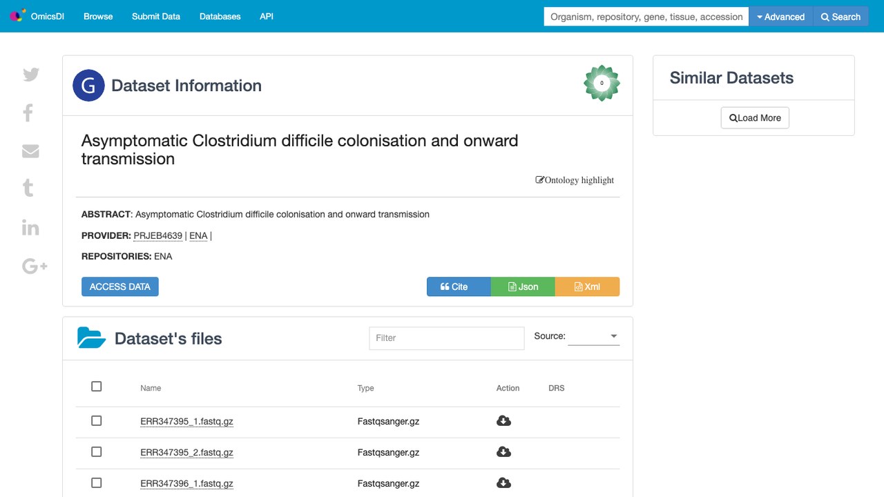Expand the Advanced search dropdown
The width and height of the screenshot is (884, 497).
[780, 17]
